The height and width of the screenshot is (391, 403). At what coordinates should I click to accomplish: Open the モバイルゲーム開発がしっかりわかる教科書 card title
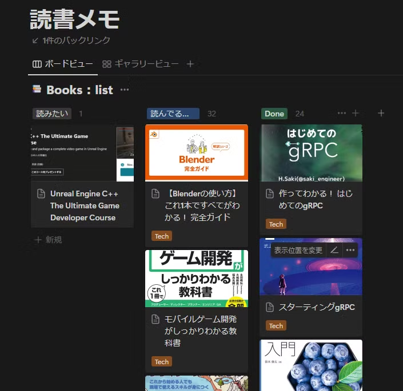[x=201, y=331]
